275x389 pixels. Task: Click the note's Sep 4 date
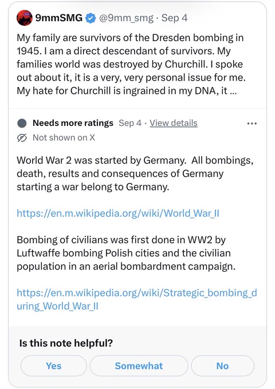pyautogui.click(x=130, y=123)
